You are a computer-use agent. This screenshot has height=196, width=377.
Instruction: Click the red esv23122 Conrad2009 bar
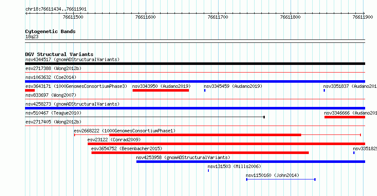(x=227, y=144)
